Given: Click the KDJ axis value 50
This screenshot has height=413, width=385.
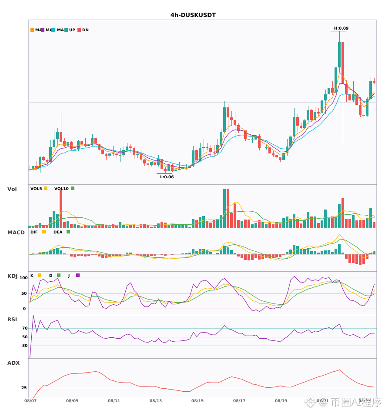Looking at the screenshot, I should [24, 293].
